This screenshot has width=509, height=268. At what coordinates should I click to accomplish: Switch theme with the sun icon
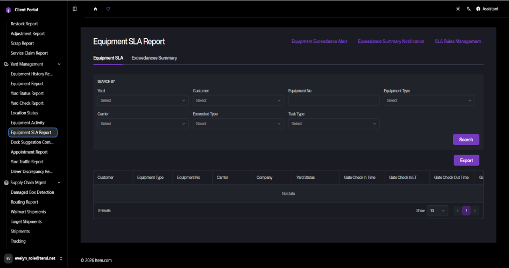pyautogui.click(x=458, y=9)
